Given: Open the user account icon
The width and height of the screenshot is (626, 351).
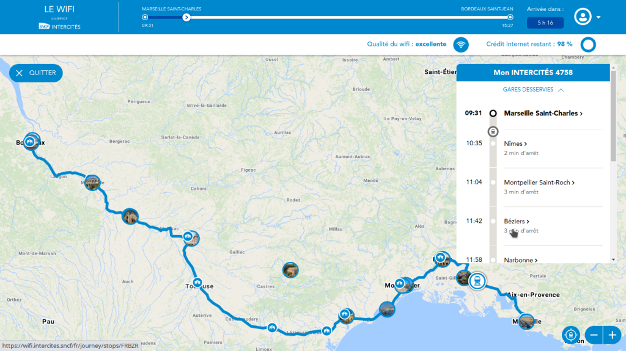Looking at the screenshot, I should click(x=583, y=16).
